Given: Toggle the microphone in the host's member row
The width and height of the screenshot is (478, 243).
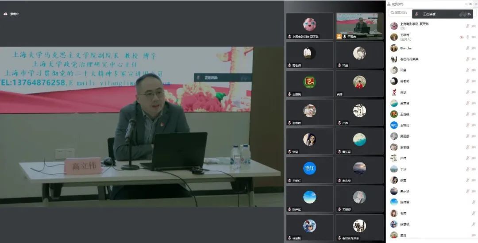Looking at the screenshot, I should tap(467, 37).
